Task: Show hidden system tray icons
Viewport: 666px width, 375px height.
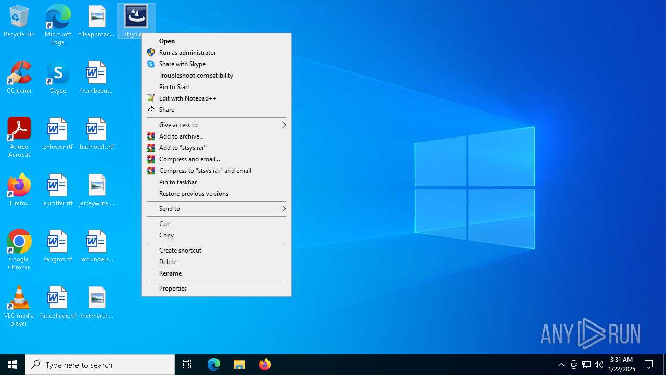Action: pos(561,365)
